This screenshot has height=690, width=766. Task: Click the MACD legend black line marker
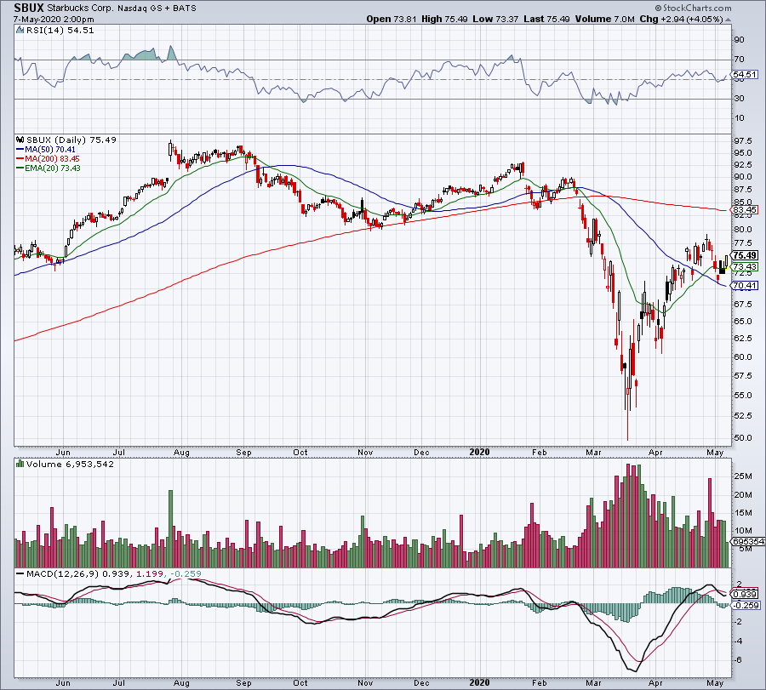click(20, 573)
